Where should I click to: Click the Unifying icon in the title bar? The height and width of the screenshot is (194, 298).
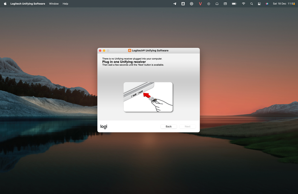(129, 50)
